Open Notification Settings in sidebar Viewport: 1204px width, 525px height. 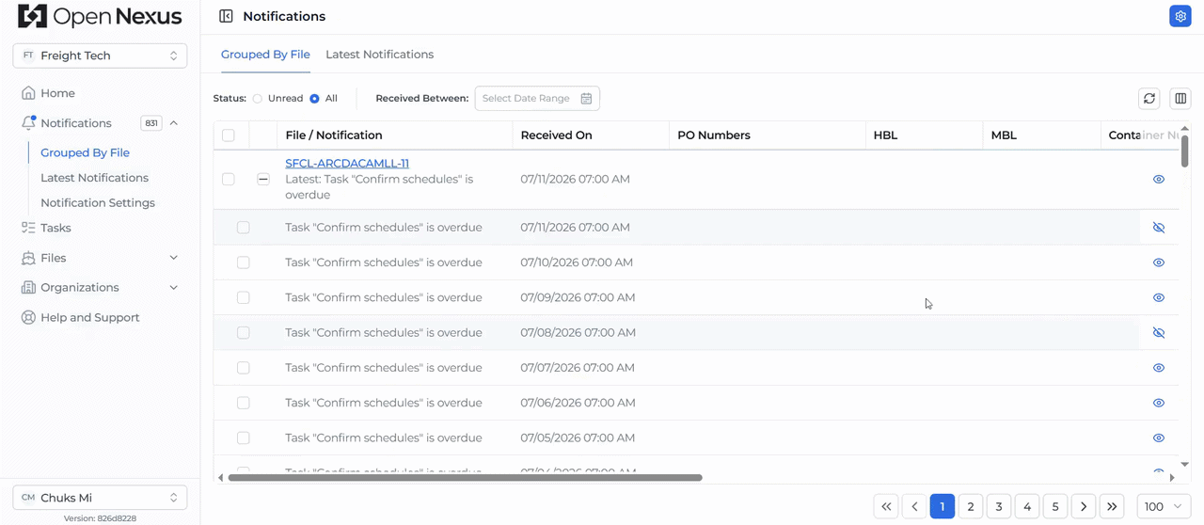tap(98, 203)
